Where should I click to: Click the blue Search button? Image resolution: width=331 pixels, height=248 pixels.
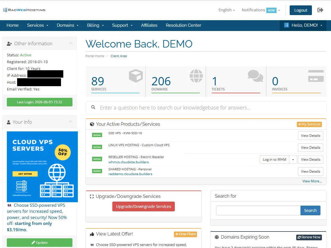(x=310, y=210)
